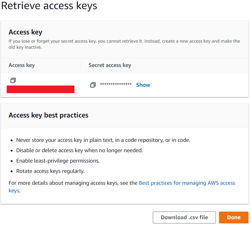Download the .csv file of credentials
The width and height of the screenshot is (251, 228).
(x=184, y=217)
